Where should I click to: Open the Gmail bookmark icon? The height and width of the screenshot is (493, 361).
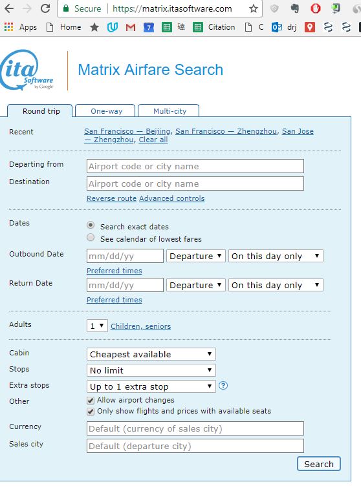(x=131, y=27)
